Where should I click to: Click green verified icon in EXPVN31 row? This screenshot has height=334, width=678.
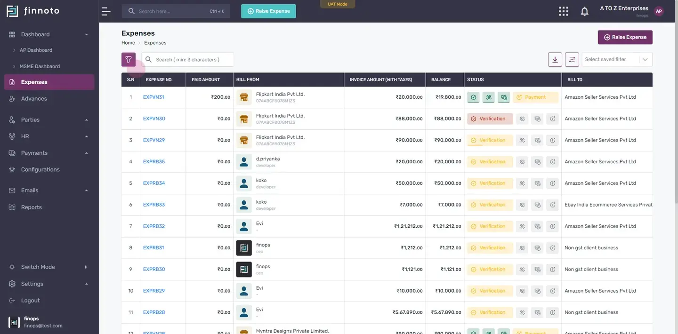[x=474, y=97]
